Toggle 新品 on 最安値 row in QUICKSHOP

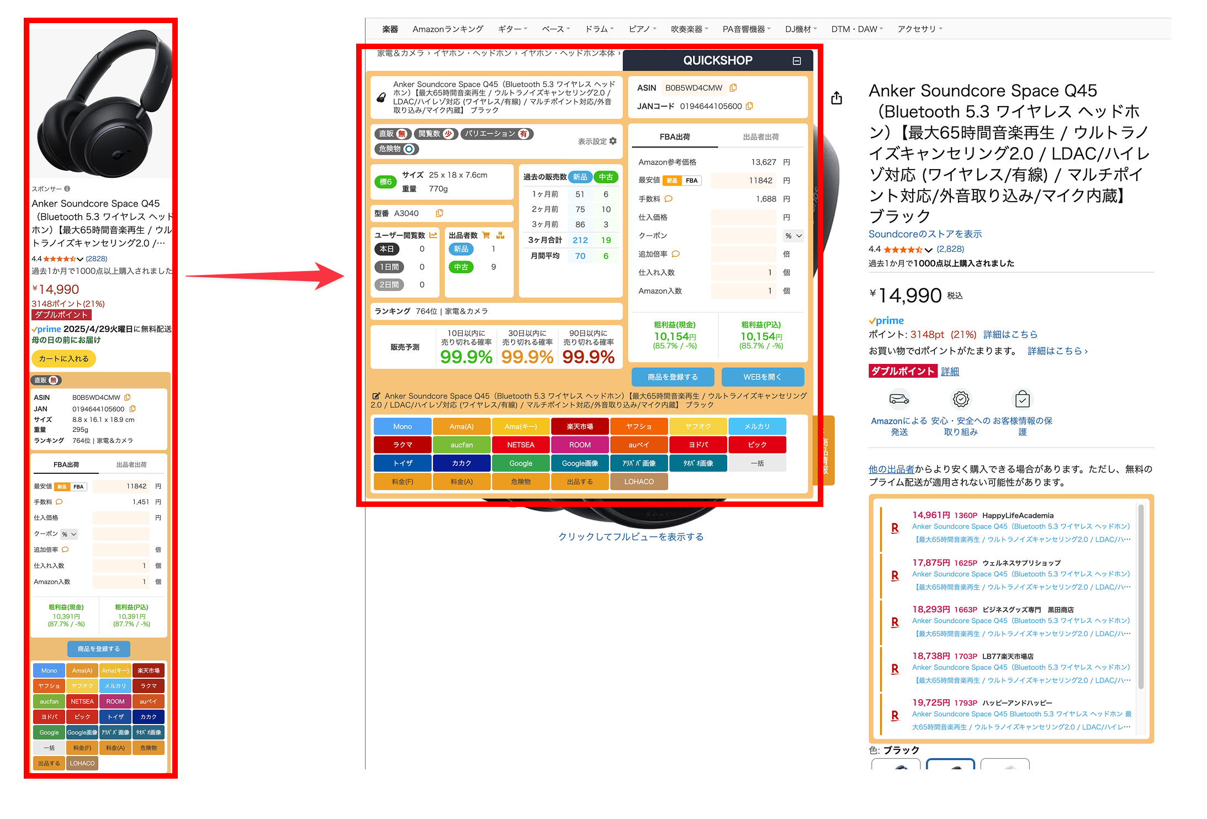(671, 181)
